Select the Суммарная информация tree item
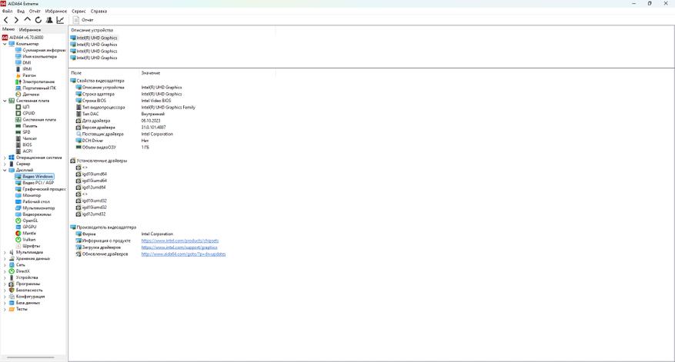Image resolution: width=675 pixels, height=362 pixels. point(41,50)
